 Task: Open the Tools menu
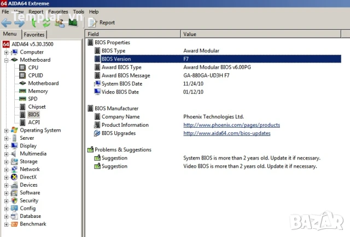coord(79,11)
